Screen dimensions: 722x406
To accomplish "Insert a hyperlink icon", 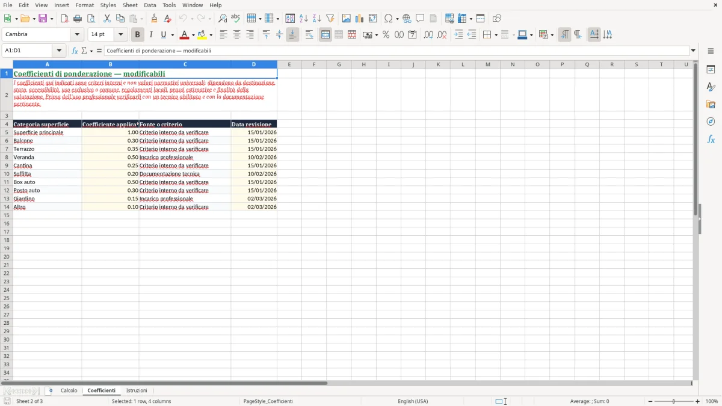I will (x=407, y=19).
